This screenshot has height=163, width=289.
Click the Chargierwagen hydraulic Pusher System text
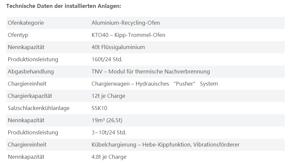[x=155, y=84]
